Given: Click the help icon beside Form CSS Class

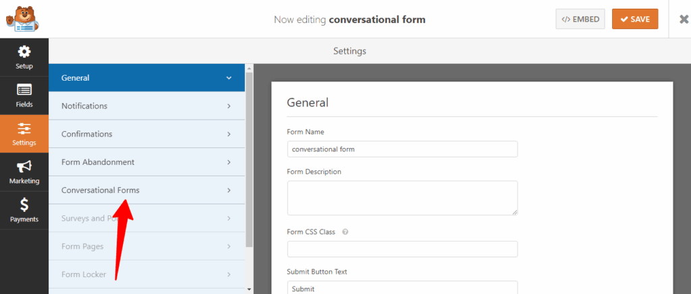Looking at the screenshot, I should (x=345, y=232).
